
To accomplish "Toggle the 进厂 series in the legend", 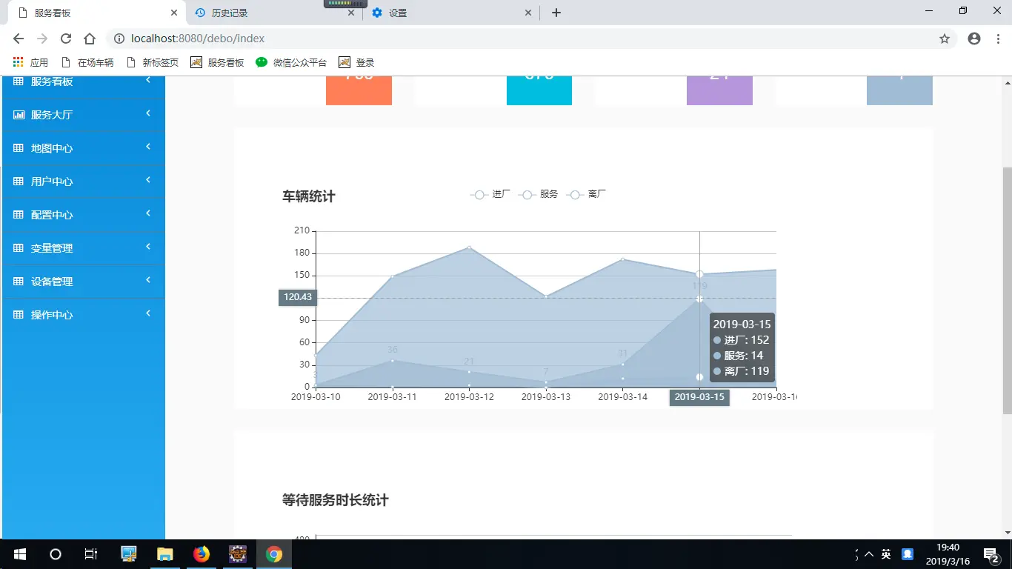I will [x=490, y=194].
